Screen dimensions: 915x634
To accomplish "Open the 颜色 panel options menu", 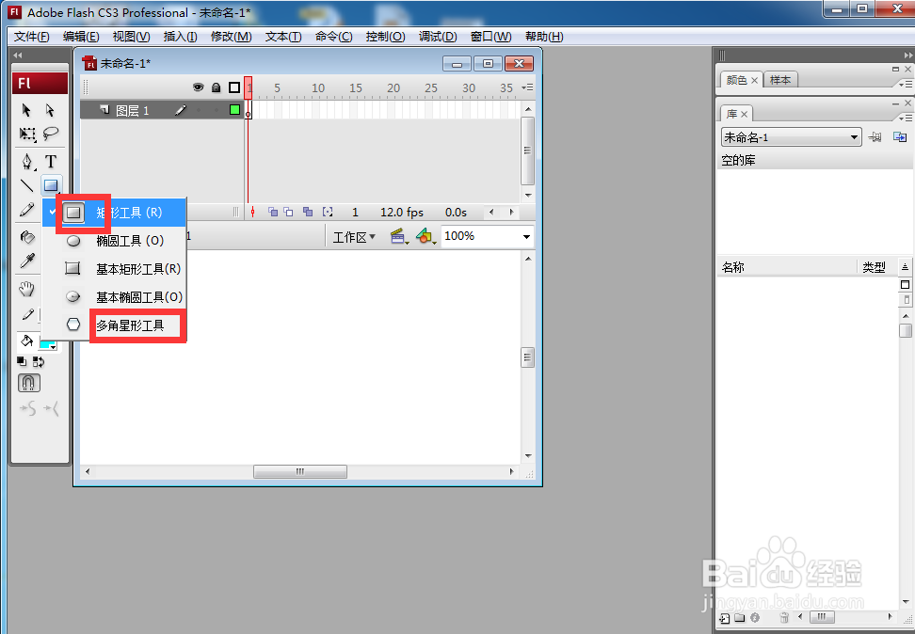I will [x=905, y=85].
